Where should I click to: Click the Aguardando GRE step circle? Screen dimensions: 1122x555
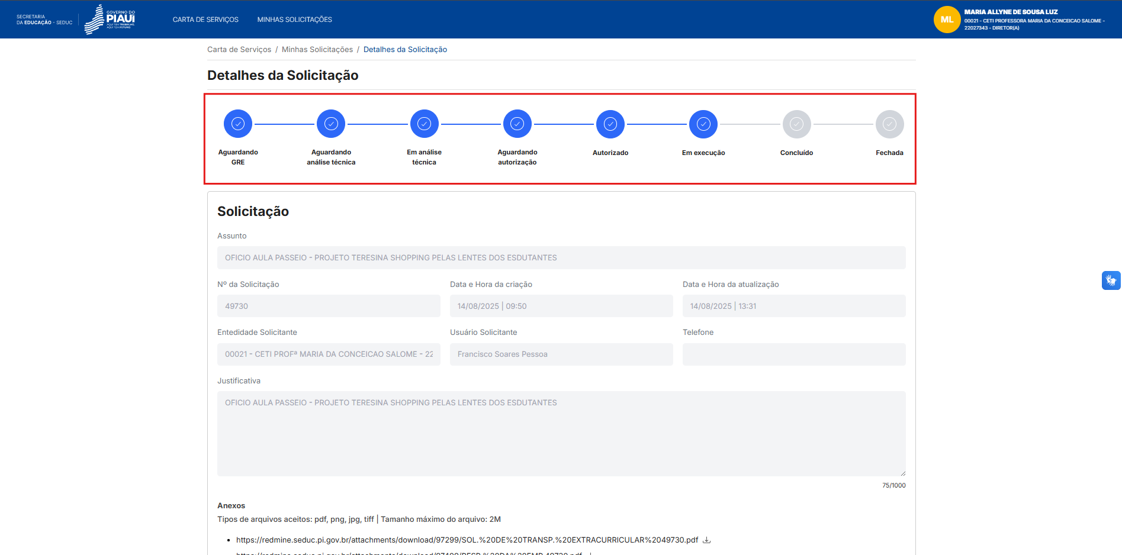238,124
